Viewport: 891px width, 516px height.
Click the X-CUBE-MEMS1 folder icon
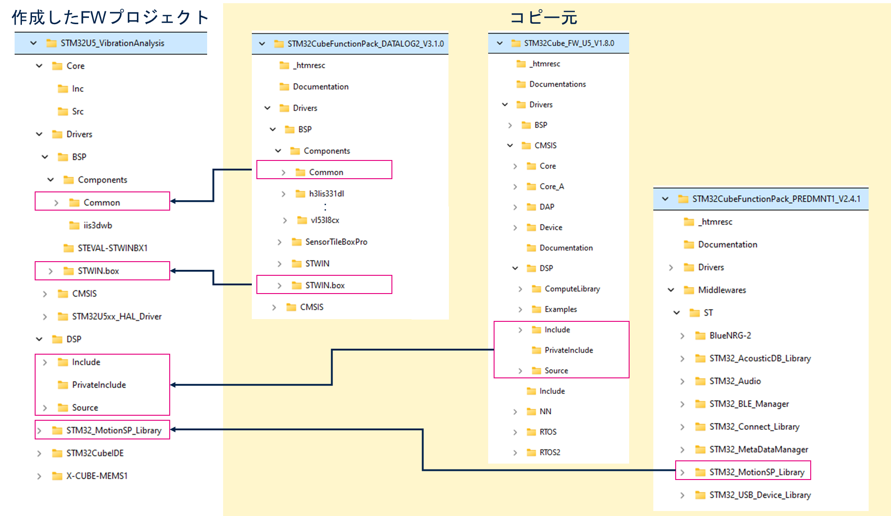57,476
